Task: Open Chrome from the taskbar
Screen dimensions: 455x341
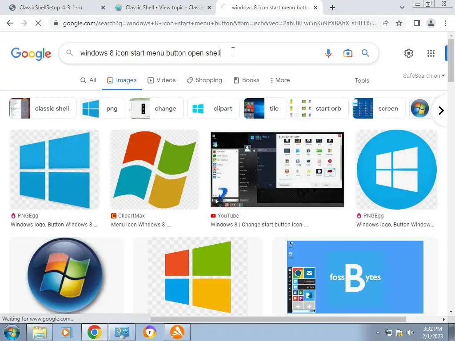Action: point(94,332)
